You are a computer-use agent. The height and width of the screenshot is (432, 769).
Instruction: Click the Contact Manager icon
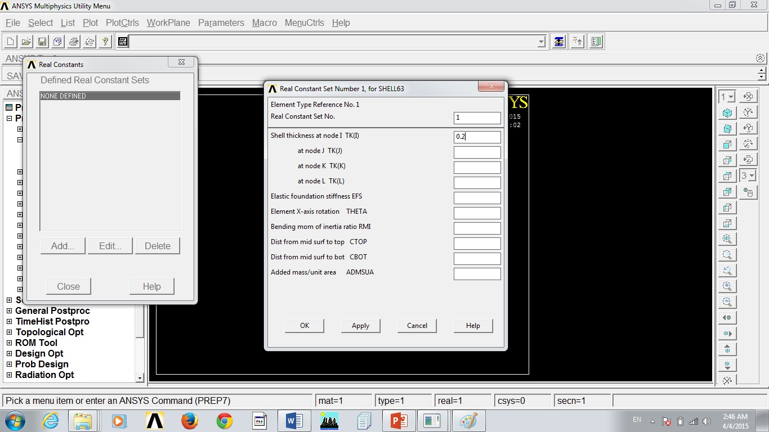click(597, 42)
